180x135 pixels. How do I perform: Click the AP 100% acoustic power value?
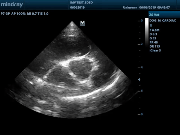click(x=18, y=13)
